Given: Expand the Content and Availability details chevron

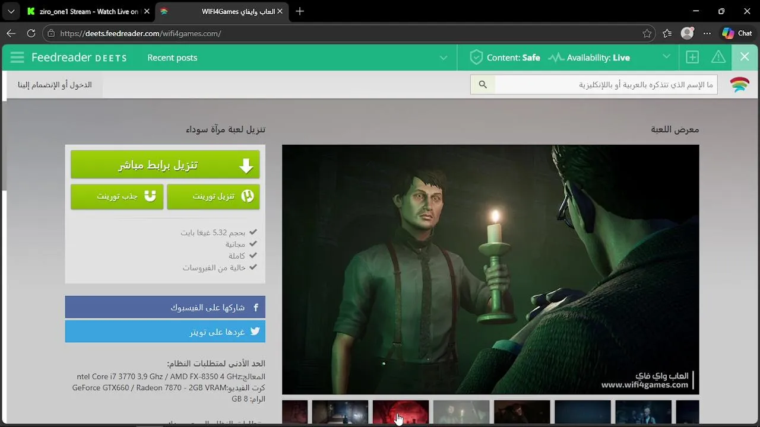Looking at the screenshot, I should click(x=666, y=57).
